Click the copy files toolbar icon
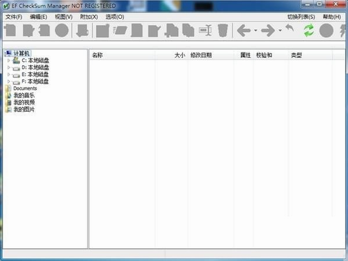Screen dimensions: 348x261 pyautogui.click(x=188, y=30)
